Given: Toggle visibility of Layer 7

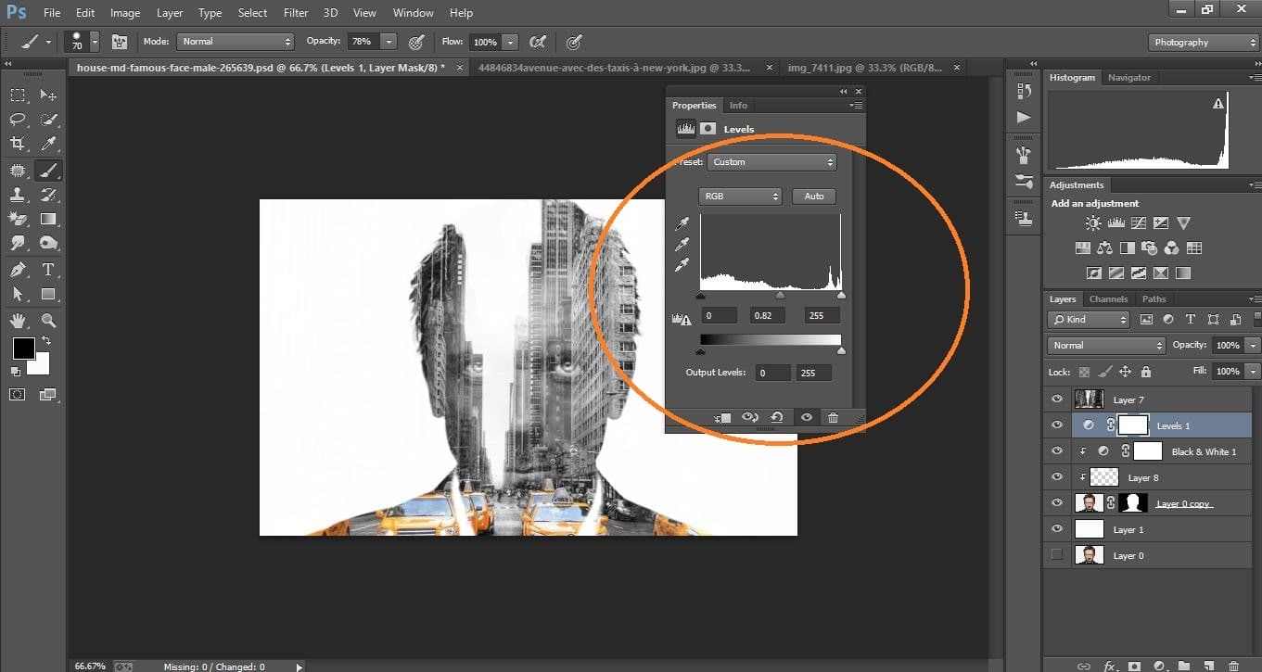Looking at the screenshot, I should click(x=1056, y=399).
